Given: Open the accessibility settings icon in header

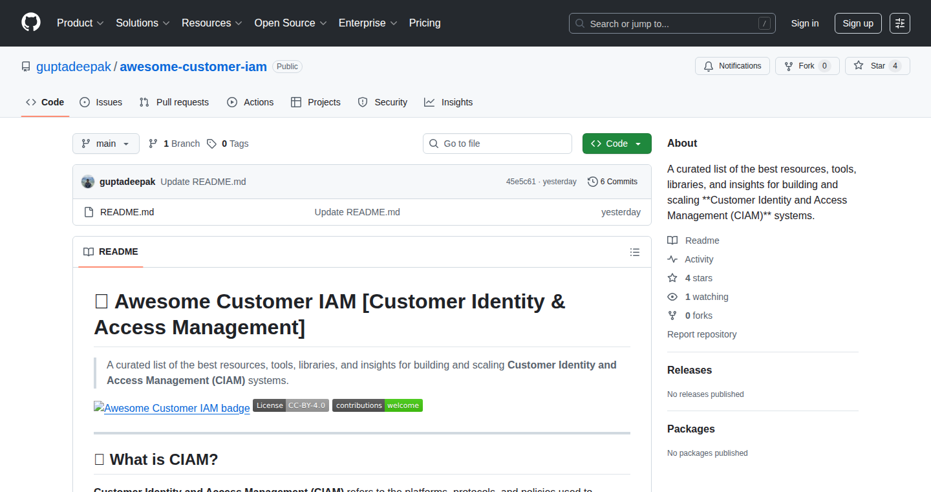Looking at the screenshot, I should pyautogui.click(x=899, y=23).
